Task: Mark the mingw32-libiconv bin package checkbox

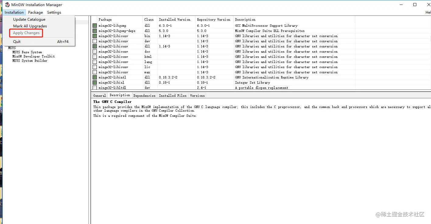Action: pos(95,36)
